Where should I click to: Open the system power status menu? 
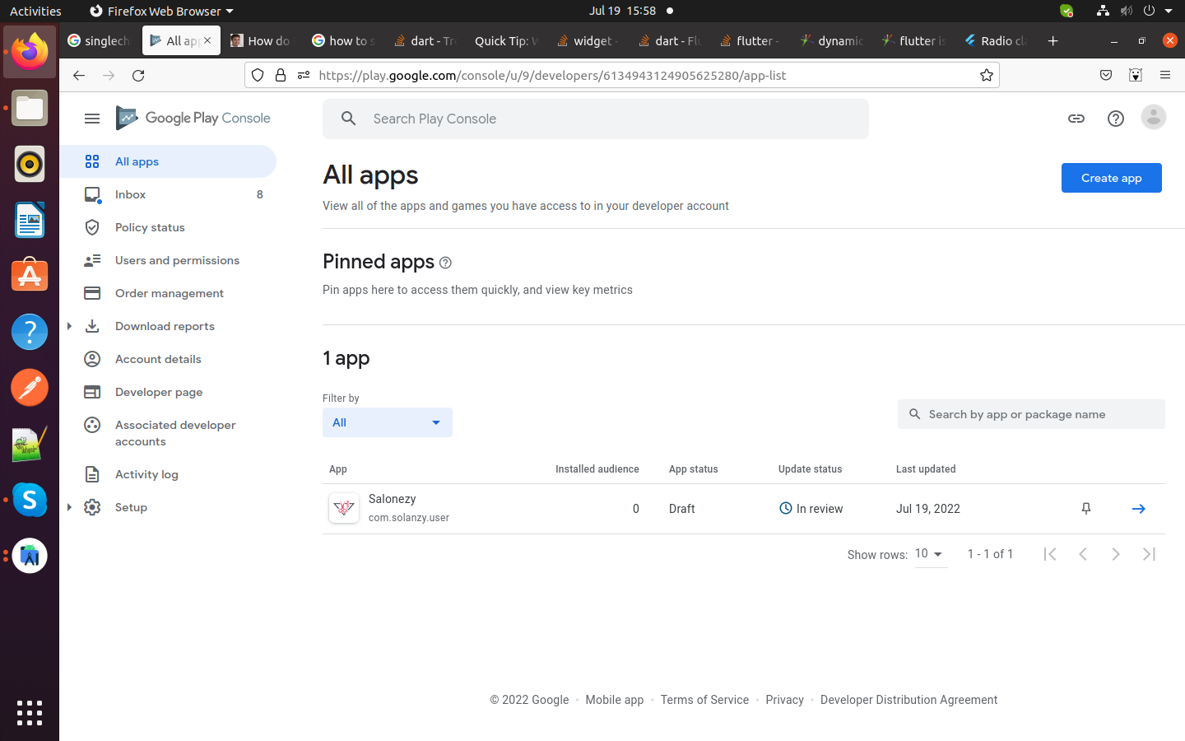point(1157,11)
